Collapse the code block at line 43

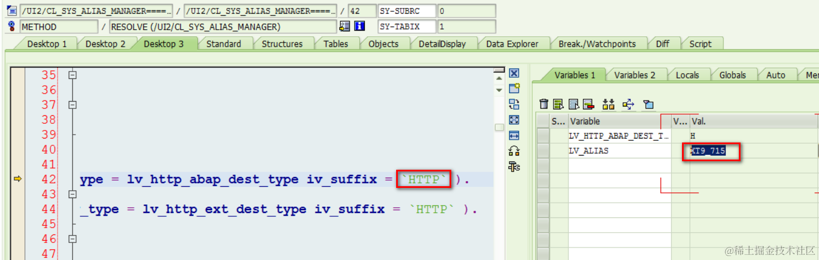72,194
